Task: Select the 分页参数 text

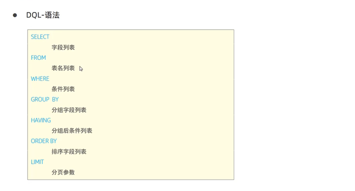Action: pos(63,172)
